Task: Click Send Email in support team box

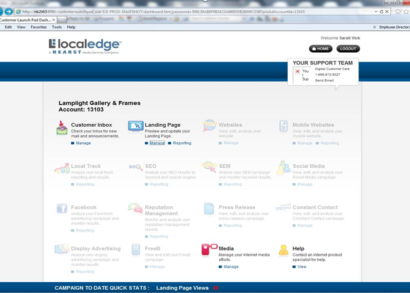Action: 324,80
